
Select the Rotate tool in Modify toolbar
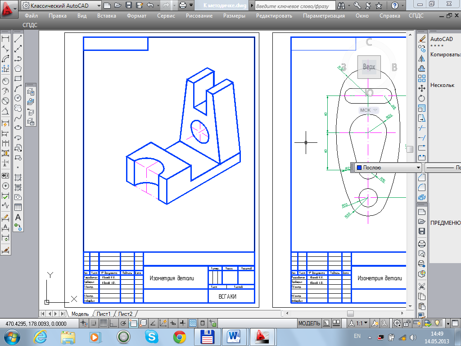pyautogui.click(x=422, y=98)
